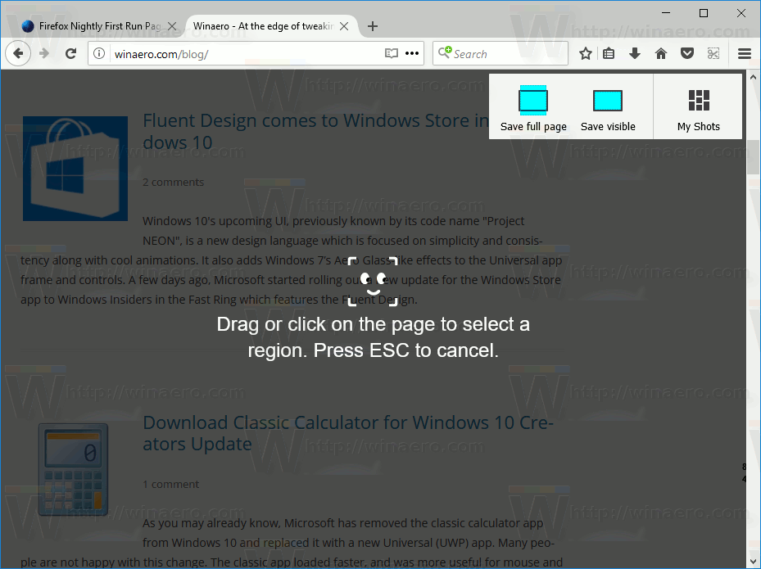Click inside the address bar
This screenshot has width=761, height=569.
[246, 52]
